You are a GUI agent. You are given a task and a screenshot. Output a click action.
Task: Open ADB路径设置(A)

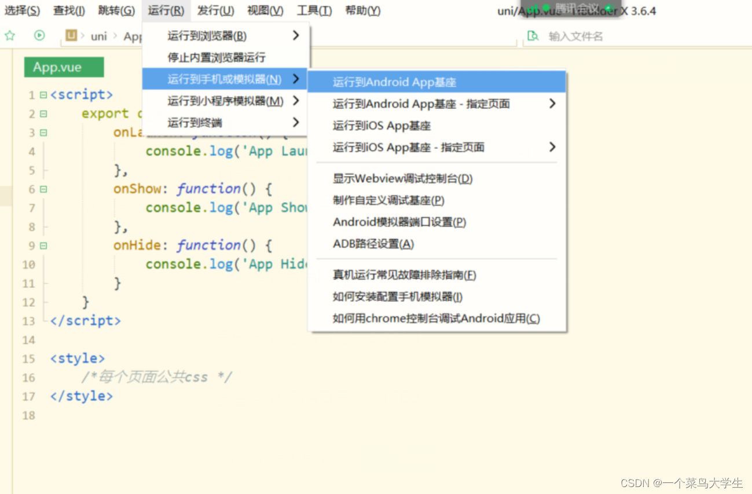click(437, 244)
